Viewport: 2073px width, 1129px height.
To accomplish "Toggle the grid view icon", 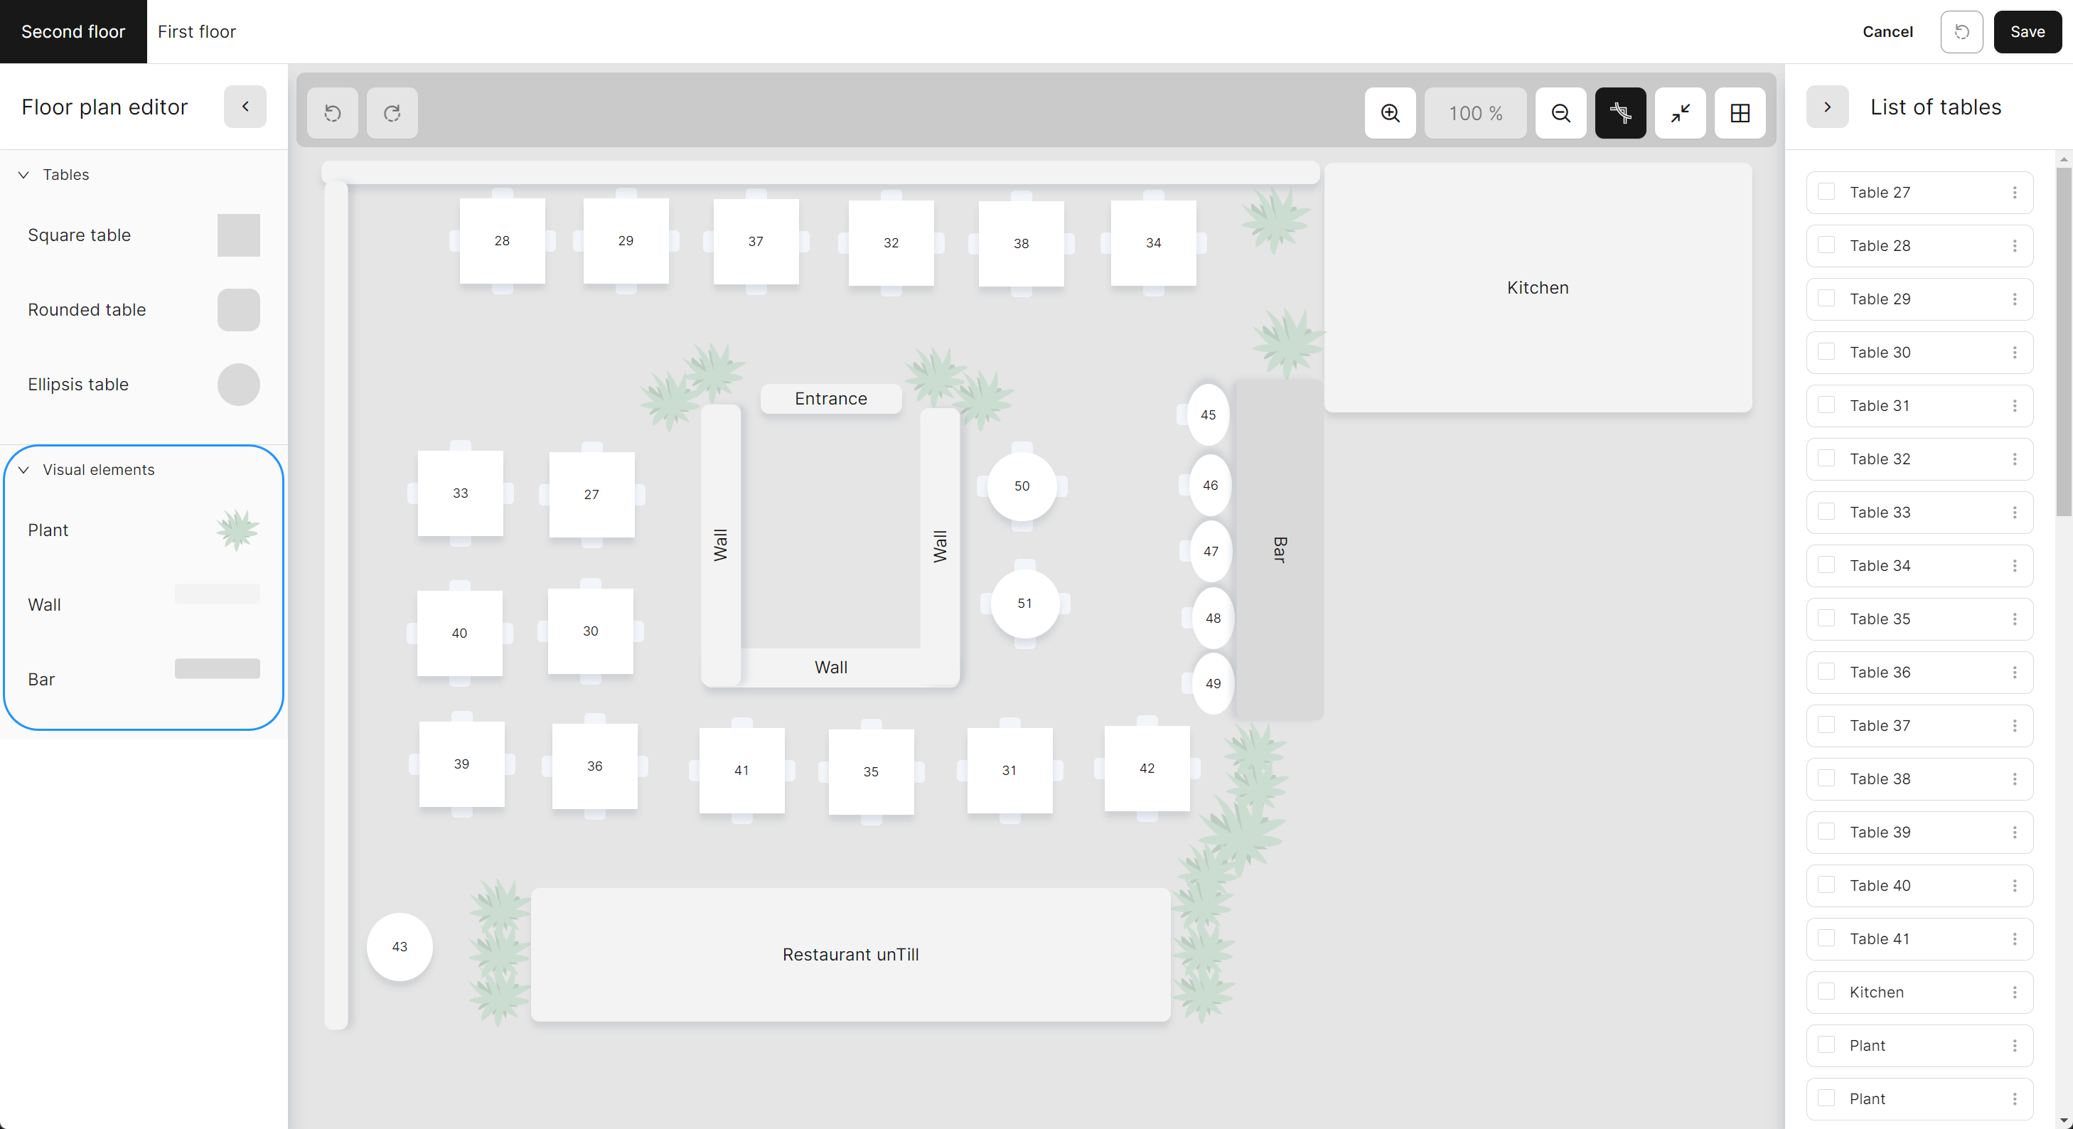I will (1740, 114).
